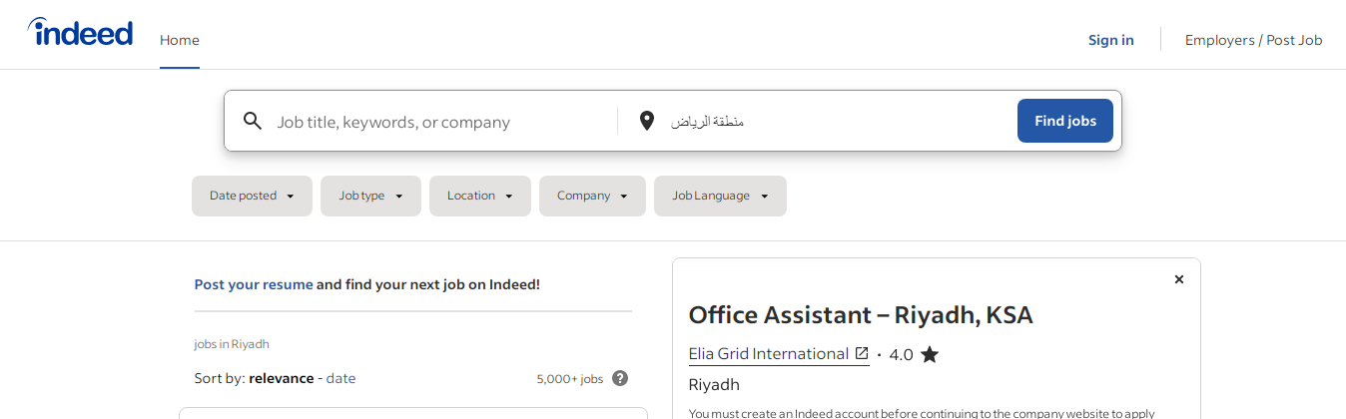The image size is (1346, 419).
Task: Click the Indeed logo
Action: click(x=80, y=32)
